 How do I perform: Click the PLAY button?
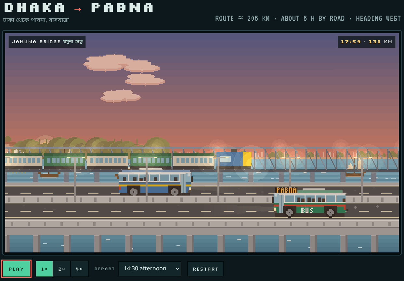tap(16, 269)
